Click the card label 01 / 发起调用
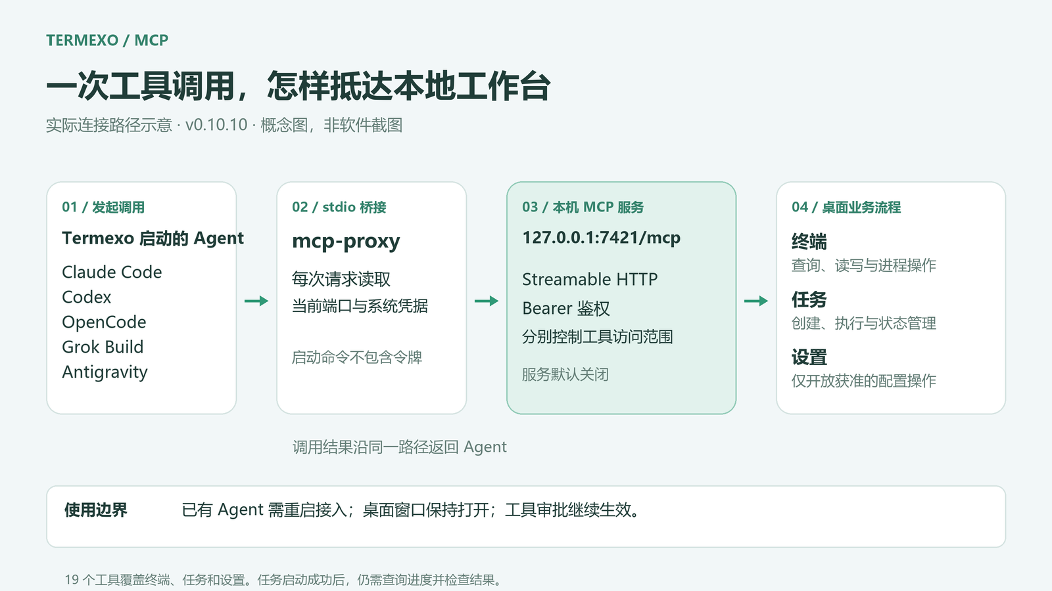Screen dimensions: 1052x591 pos(103,207)
